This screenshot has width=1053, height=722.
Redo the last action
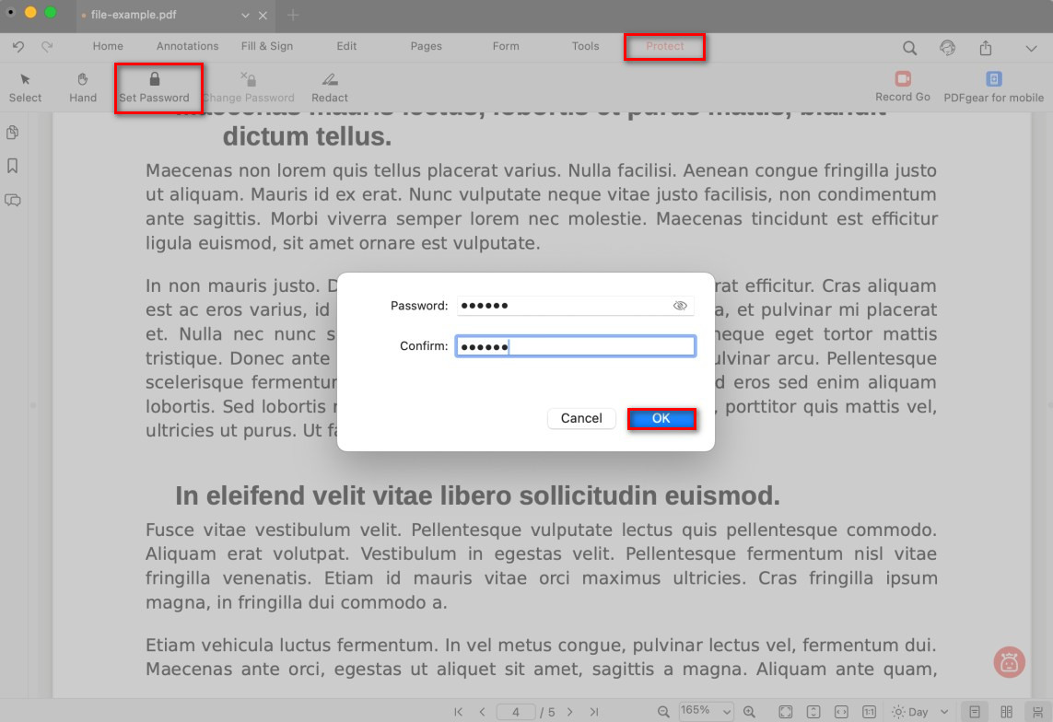47,46
